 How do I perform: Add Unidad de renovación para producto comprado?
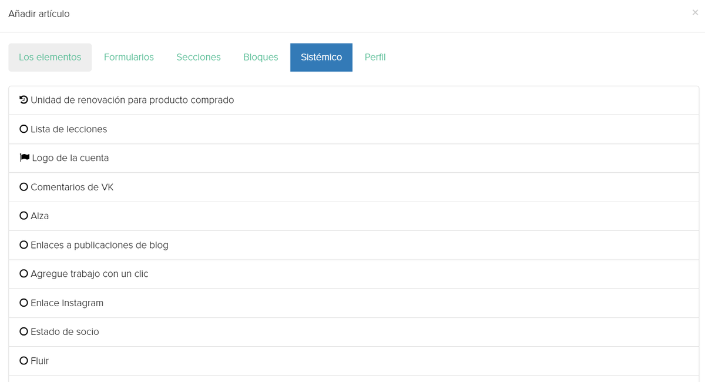(x=354, y=100)
